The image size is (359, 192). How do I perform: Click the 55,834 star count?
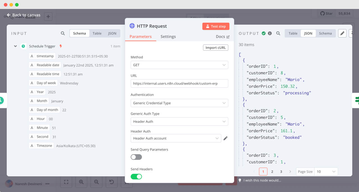[x=344, y=13]
